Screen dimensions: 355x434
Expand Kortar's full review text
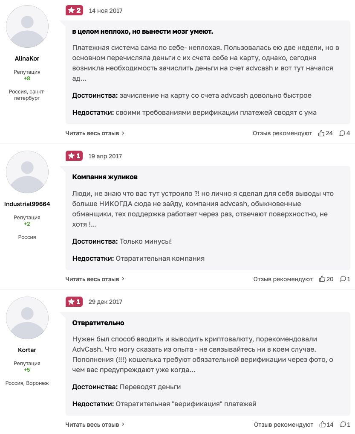(x=95, y=425)
